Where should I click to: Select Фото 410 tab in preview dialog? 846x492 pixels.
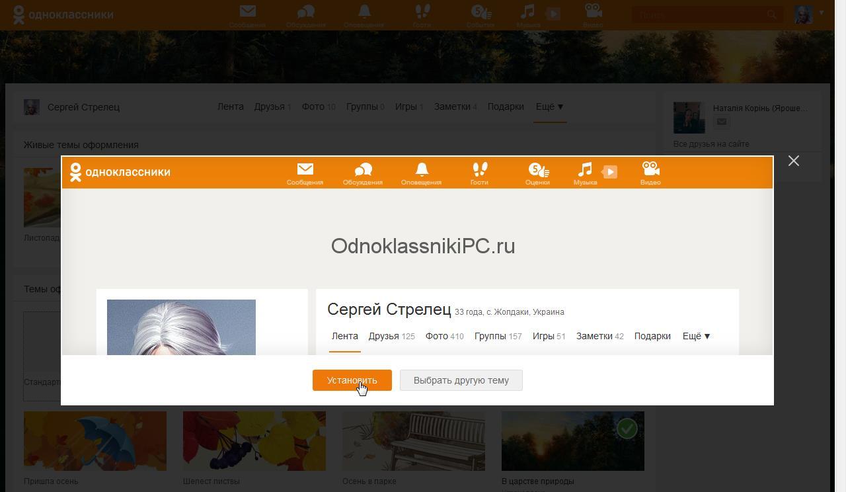pyautogui.click(x=445, y=336)
